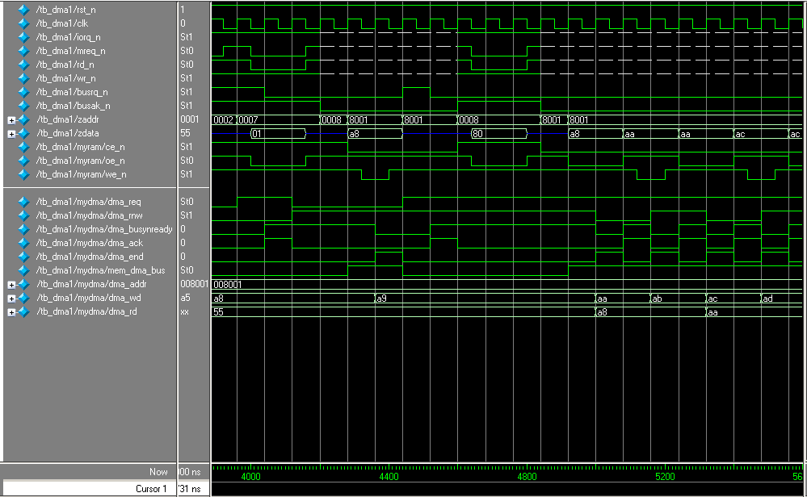Viewport: 807px width, 497px height.
Task: Expand the dma_wd bus
Action: 11,298
